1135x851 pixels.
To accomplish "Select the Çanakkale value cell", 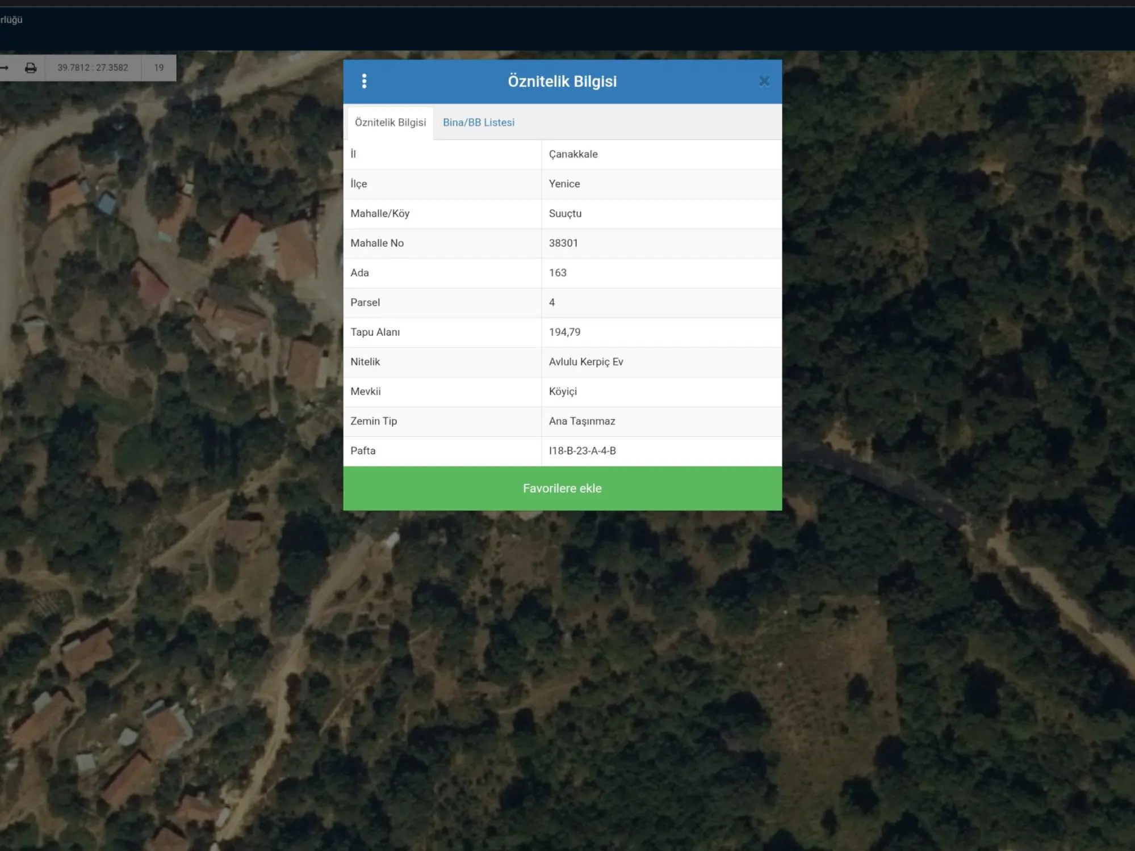I will [x=661, y=154].
